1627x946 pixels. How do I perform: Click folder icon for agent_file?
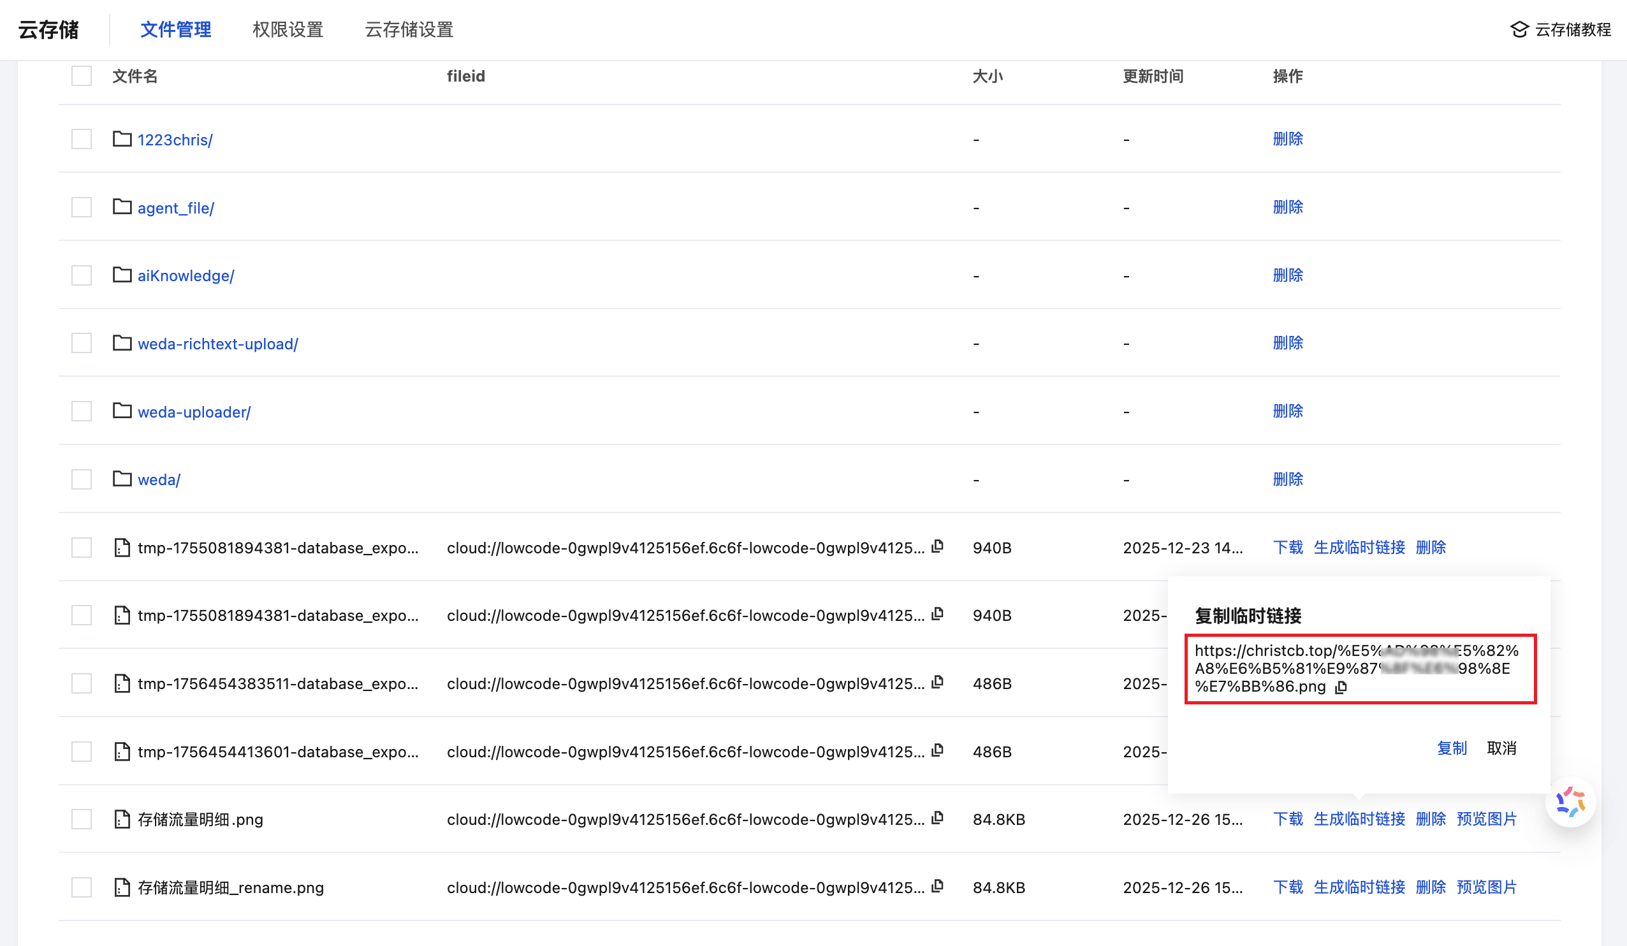pos(122,207)
